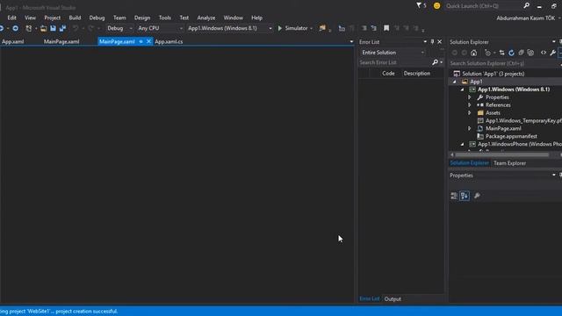The height and width of the screenshot is (316, 562).
Task: Open the Analyze menu
Action: pos(206,18)
